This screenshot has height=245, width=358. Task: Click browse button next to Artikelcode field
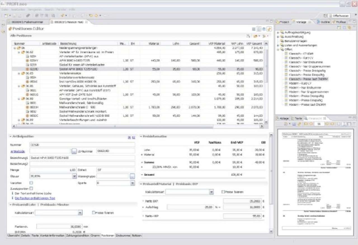tap(74, 151)
